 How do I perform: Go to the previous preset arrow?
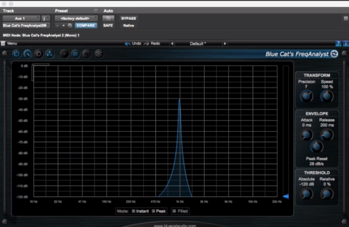[172, 44]
